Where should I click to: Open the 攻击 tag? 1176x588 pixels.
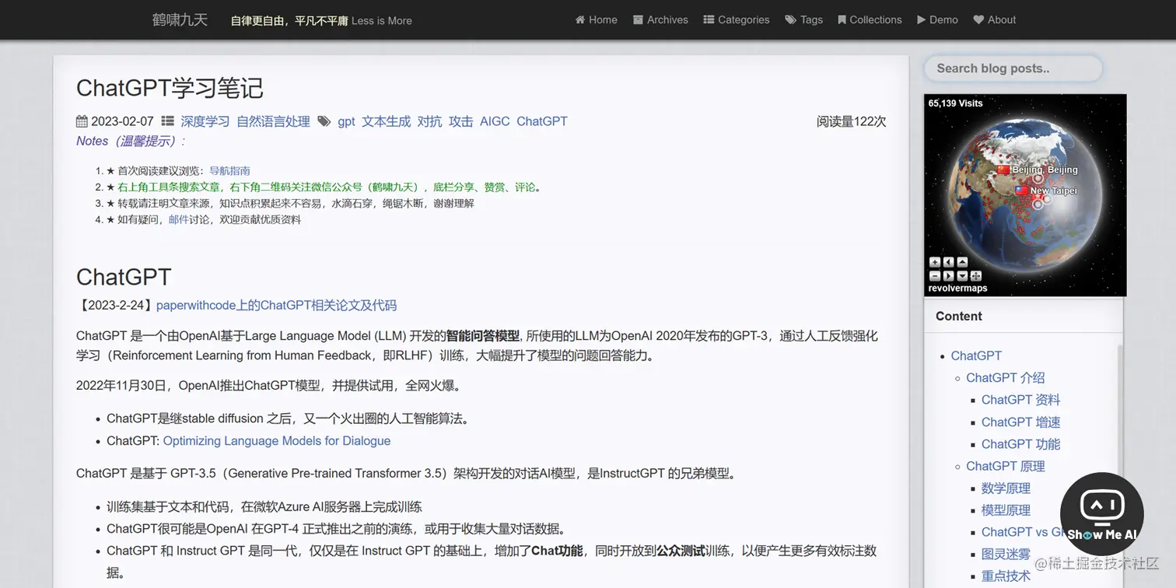click(460, 121)
